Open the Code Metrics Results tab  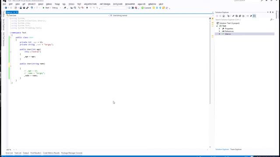click(x=51, y=153)
